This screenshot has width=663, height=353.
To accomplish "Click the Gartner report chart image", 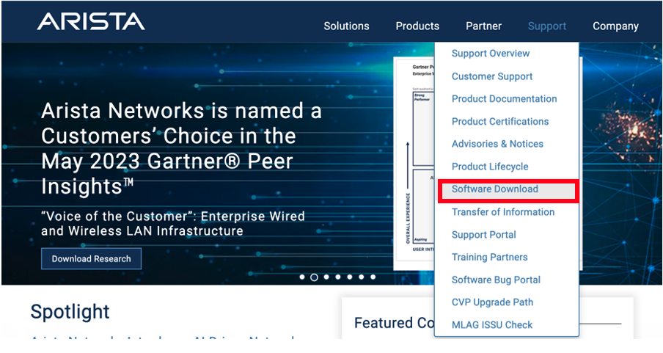I will click(414, 164).
